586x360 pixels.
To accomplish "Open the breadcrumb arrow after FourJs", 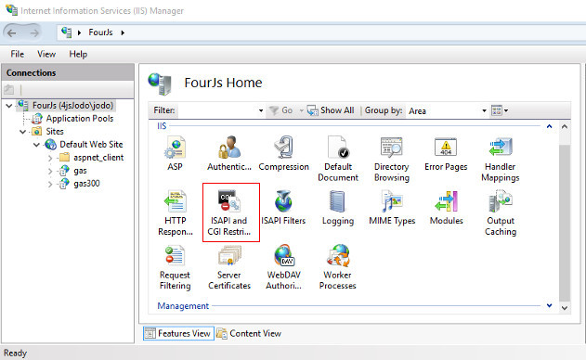I will (x=123, y=32).
